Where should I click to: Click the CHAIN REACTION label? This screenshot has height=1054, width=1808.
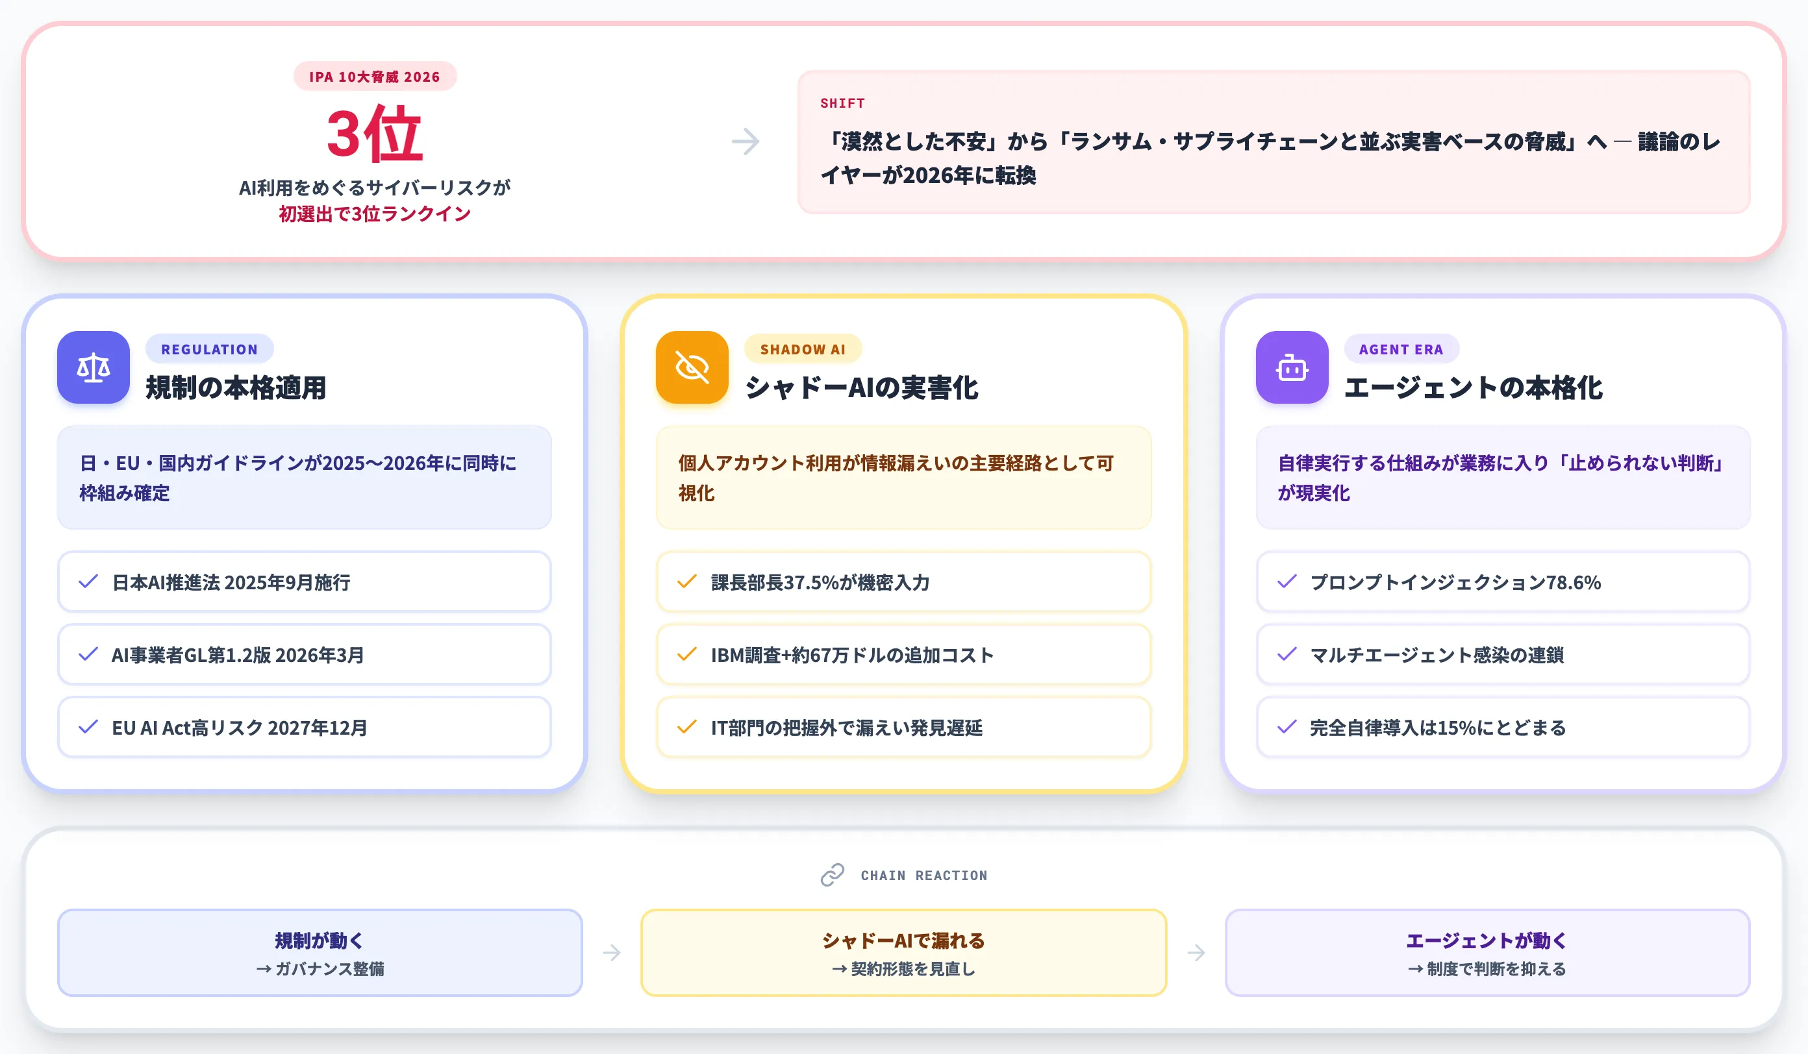923,876
